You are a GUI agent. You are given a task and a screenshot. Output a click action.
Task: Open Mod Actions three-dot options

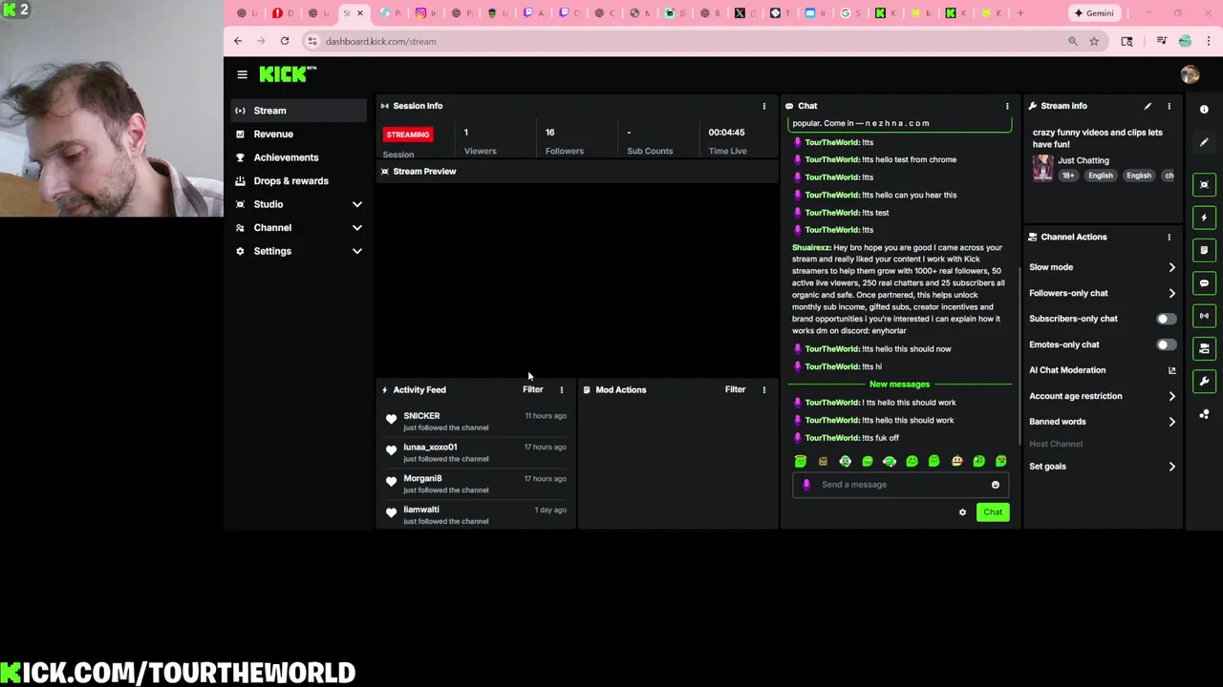tap(763, 389)
